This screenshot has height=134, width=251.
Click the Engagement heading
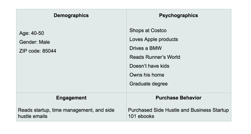71,98
